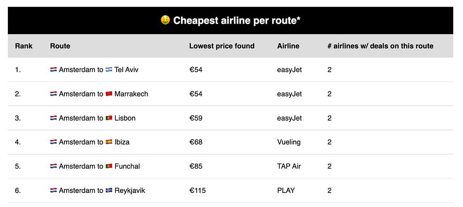This screenshot has width=463, height=207.
Task: Click the money-face emoji in the title
Action: [165, 20]
